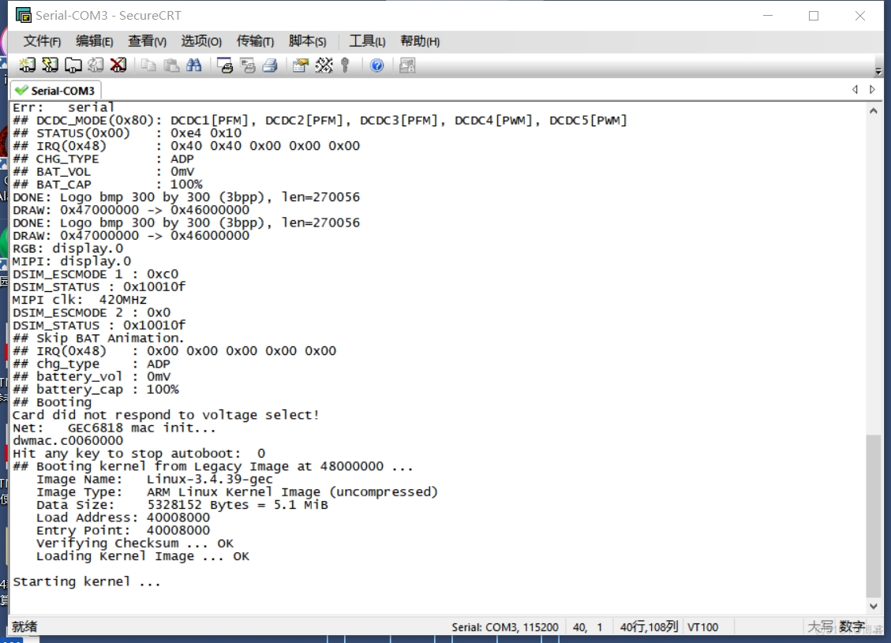891x643 pixels.
Task: Click tab scroll left arrow
Action: pyautogui.click(x=855, y=89)
